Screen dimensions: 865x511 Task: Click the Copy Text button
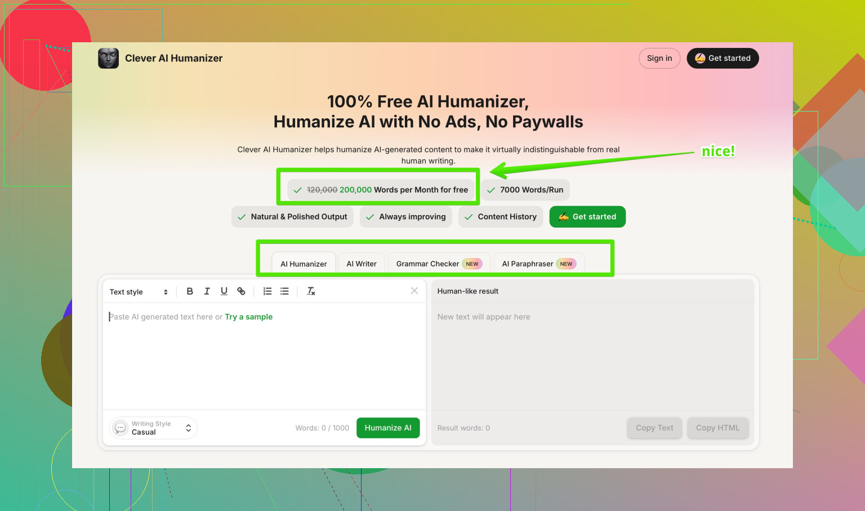point(654,428)
